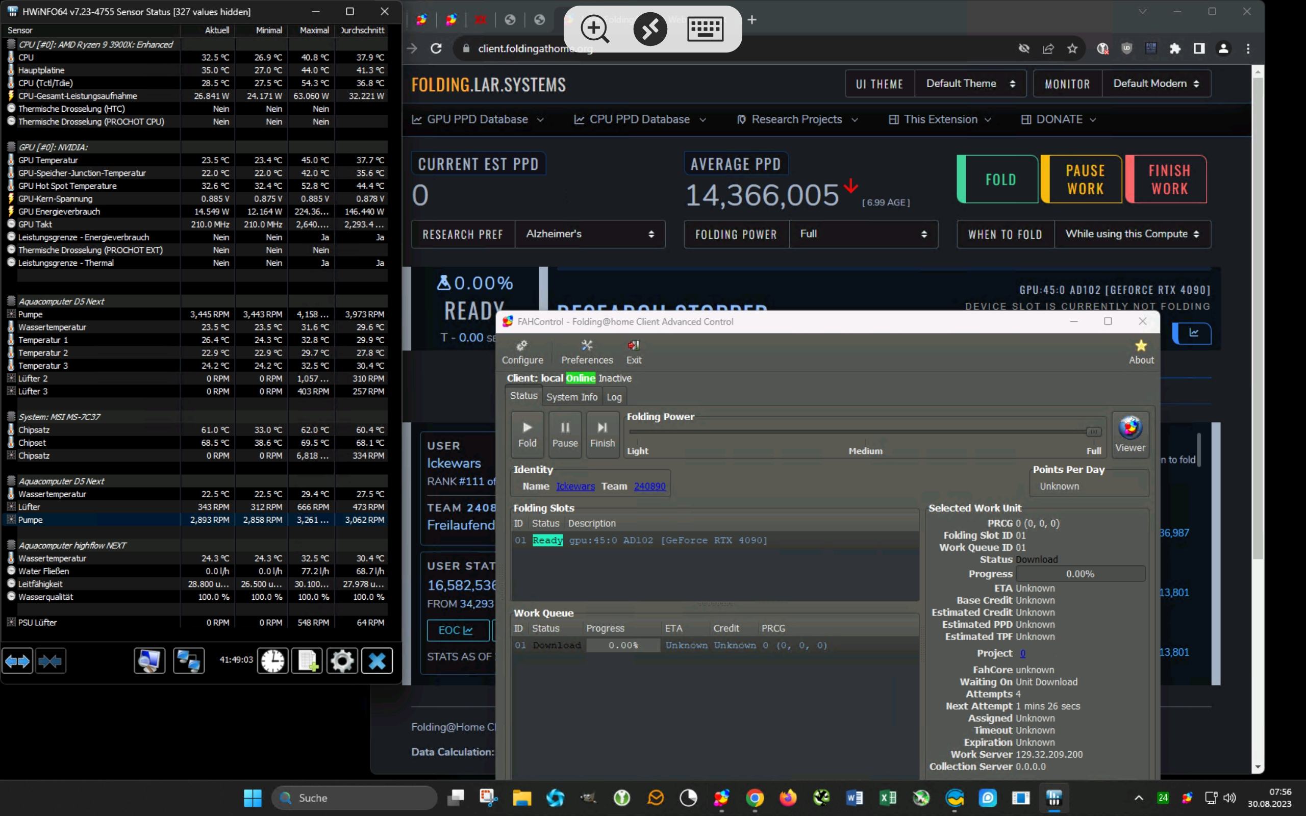Expand This Extension menu
This screenshot has width=1306, height=816.
(x=940, y=119)
